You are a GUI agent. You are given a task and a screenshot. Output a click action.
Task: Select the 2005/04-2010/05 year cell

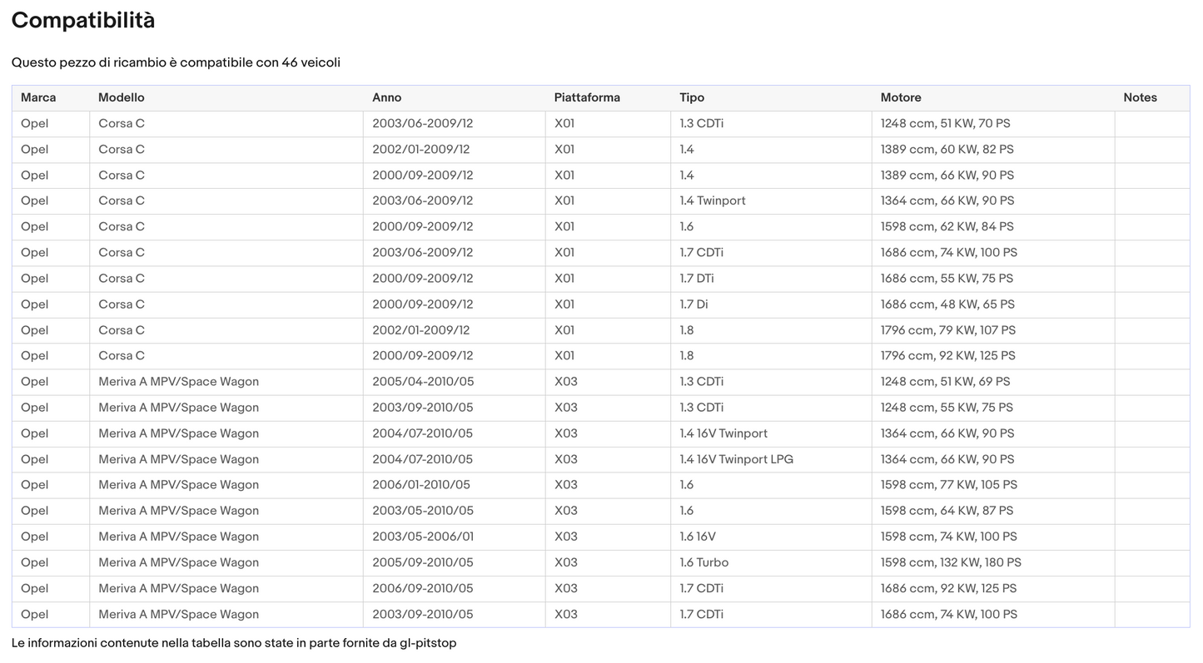tap(422, 382)
